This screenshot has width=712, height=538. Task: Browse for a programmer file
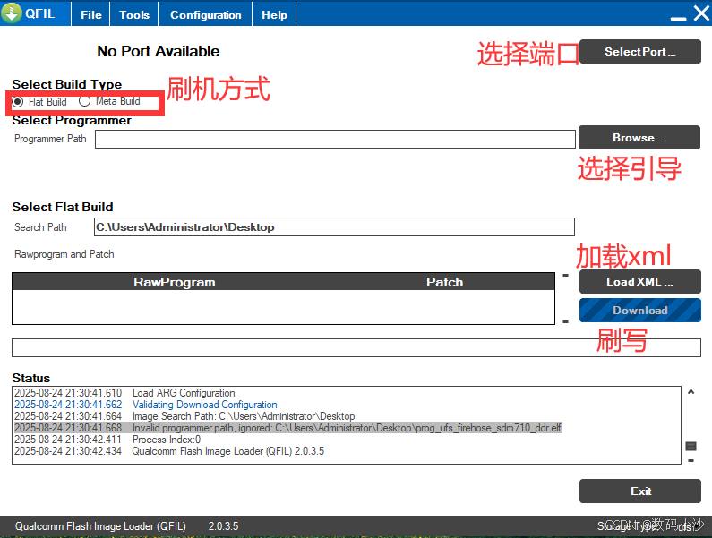[x=639, y=137]
